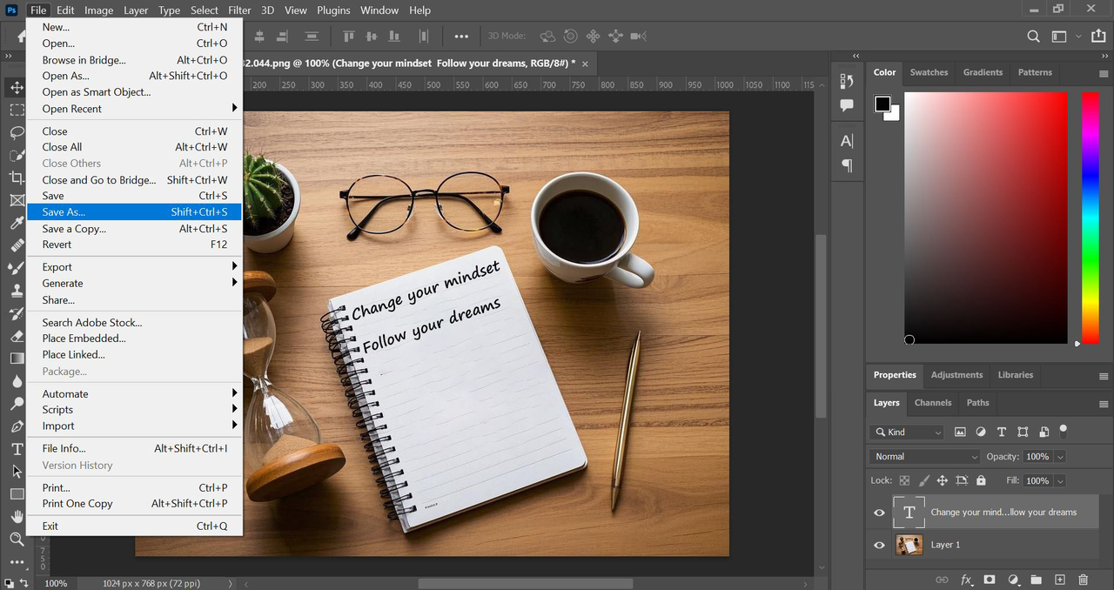The width and height of the screenshot is (1114, 590).
Task: Turn layer filtering switch on or off
Action: (1064, 430)
